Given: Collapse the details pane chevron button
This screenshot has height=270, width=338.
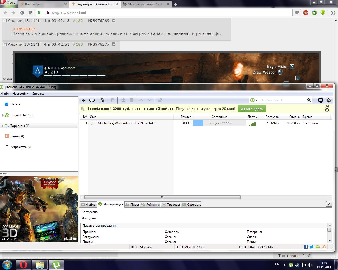Looking at the screenshot, I should pyautogui.click(x=329, y=204).
